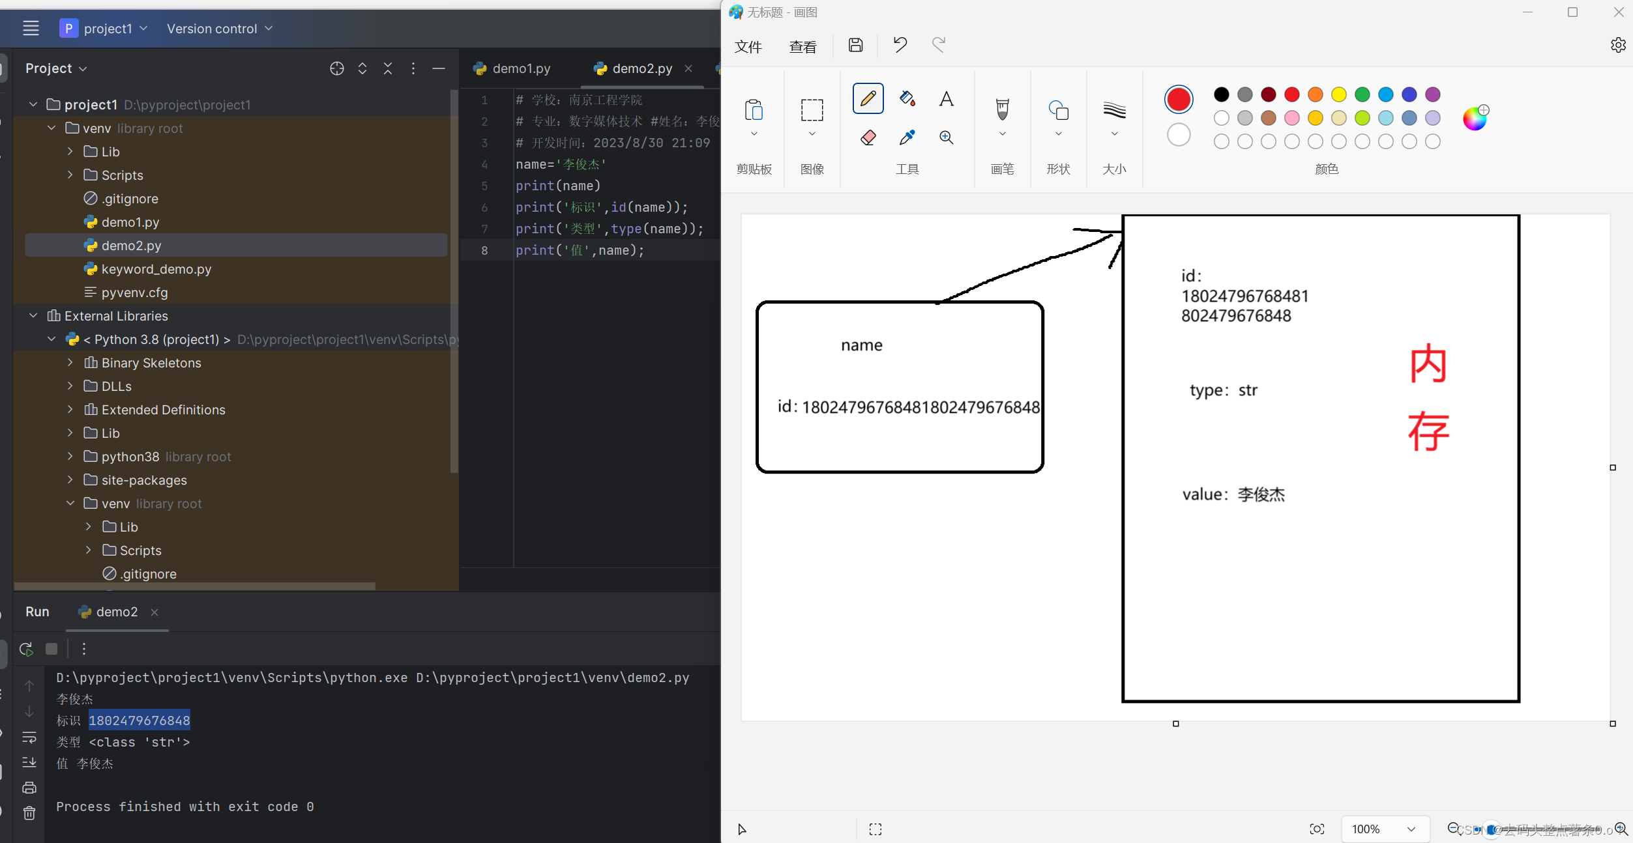Select the Eraser tool in Paint
Screen dimensions: 1633x843
pyautogui.click(x=868, y=137)
